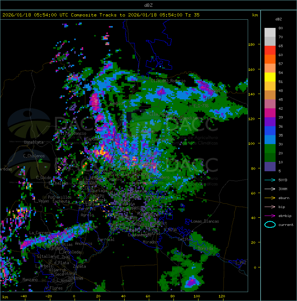Click the 'km' unit label at bottom-left corner
The width and height of the screenshot is (297, 301).
[x=5, y=297]
